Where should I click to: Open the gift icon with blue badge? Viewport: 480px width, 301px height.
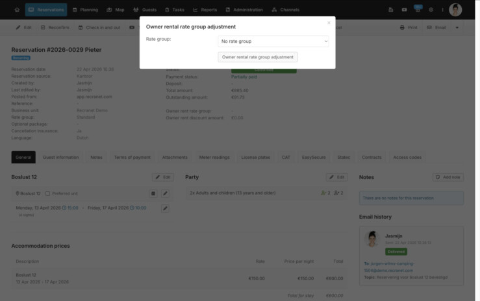418,9
